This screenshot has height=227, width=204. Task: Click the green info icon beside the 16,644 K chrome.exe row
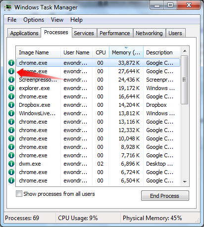11,96
